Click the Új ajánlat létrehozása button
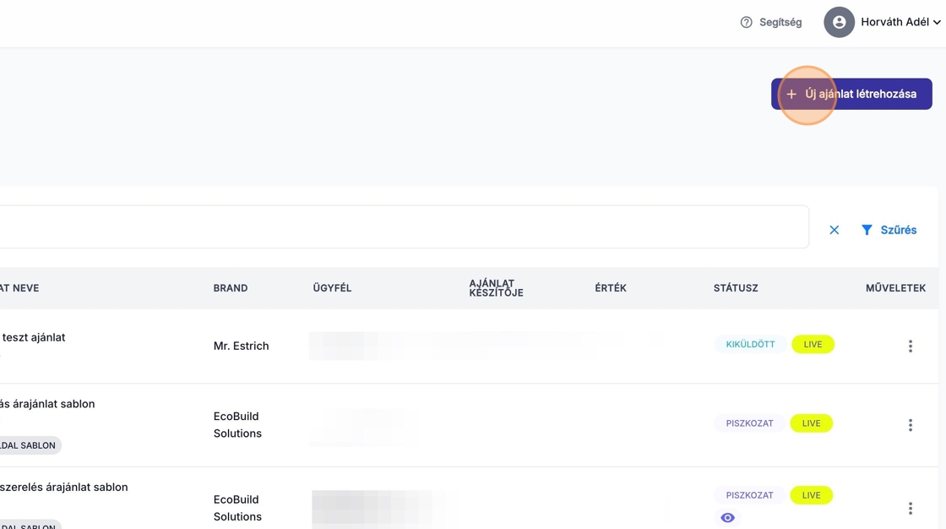The image size is (946, 529). pyautogui.click(x=851, y=94)
